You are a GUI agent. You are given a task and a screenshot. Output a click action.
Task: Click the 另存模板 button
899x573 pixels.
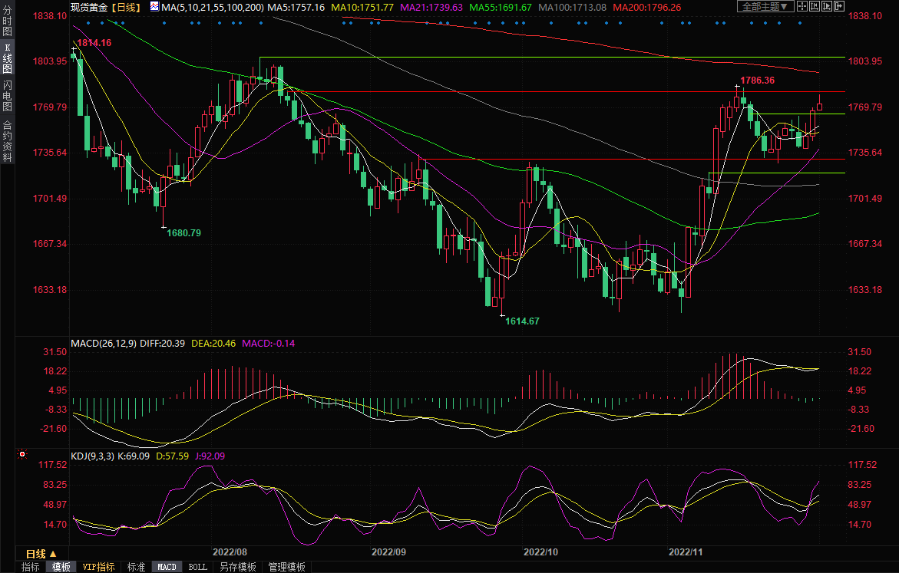tap(237, 567)
